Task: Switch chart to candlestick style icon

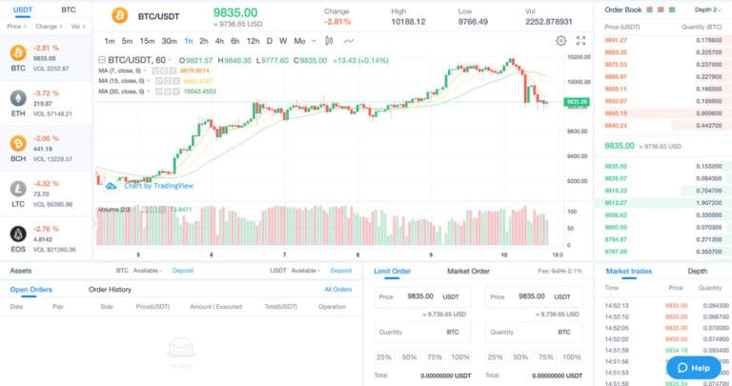Action: 329,41
